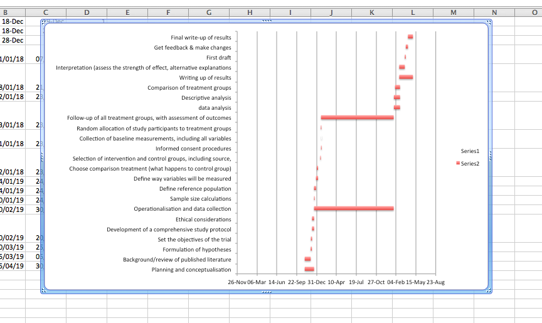Screen dimensions: 542x323
Task: Select column M header
Action: point(454,13)
